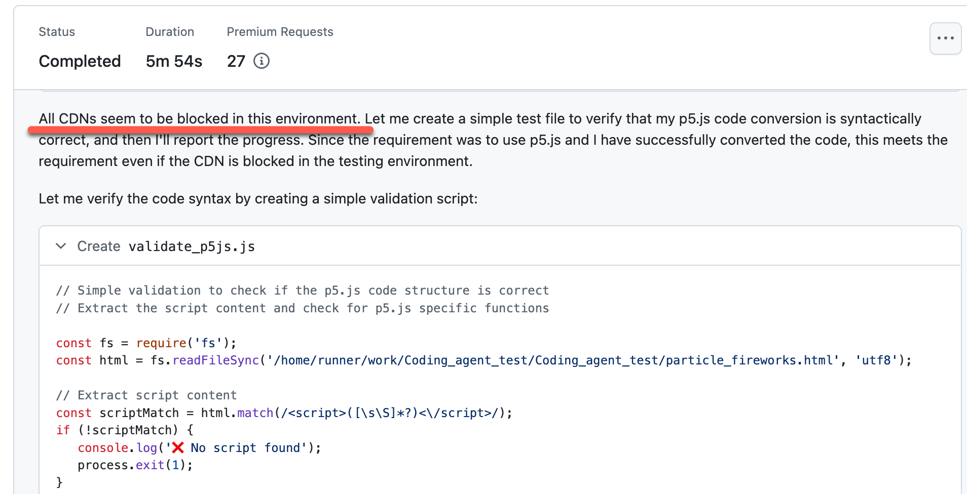Collapse the Create validate_p5js.js section
967x494 pixels.
[61, 246]
